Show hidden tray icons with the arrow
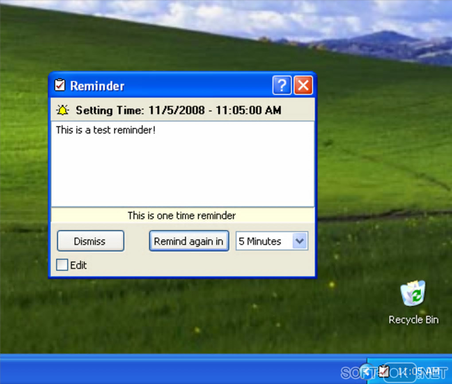Image resolution: width=452 pixels, height=384 pixels. point(366,372)
